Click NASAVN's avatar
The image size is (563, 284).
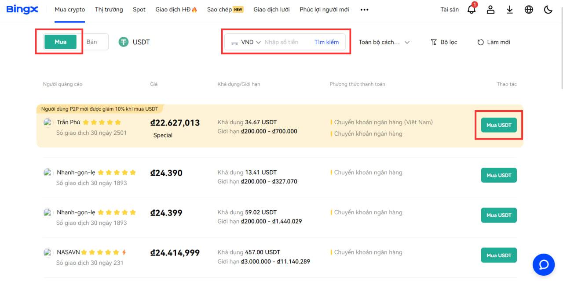(48, 253)
